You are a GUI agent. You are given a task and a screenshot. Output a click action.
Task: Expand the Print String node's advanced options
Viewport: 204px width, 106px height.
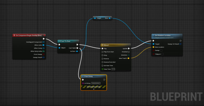click(94, 89)
